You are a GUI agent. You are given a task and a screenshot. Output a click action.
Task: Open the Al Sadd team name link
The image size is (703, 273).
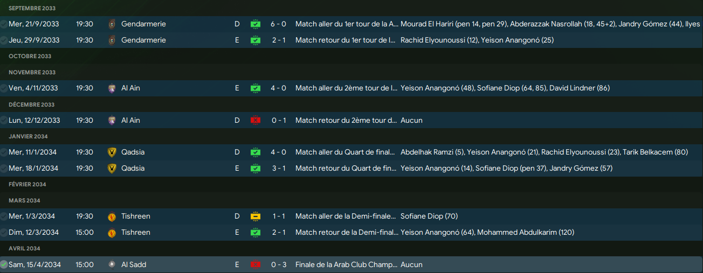point(134,265)
